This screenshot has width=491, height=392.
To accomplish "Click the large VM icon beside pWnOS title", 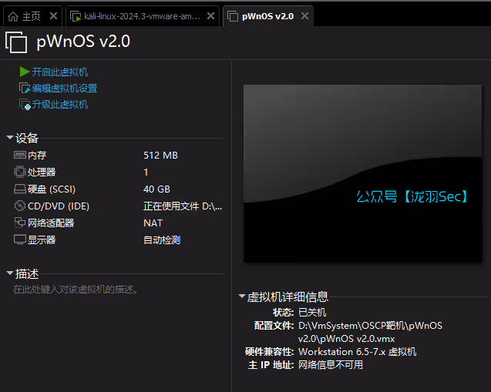I will tap(16, 42).
